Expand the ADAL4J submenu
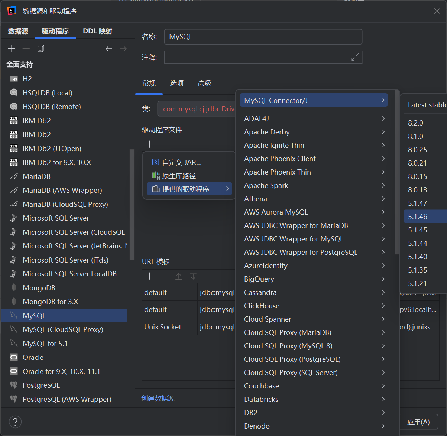447x436 pixels. [x=314, y=118]
